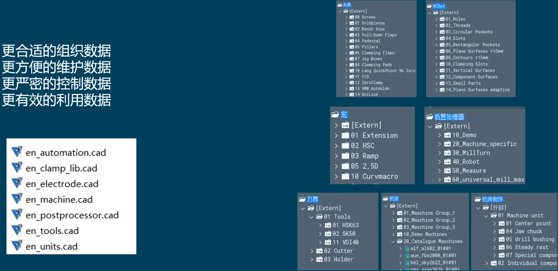Screen dimensions: 558x271
Task: Click the 01 Extension folder icon
Action: pyautogui.click(x=345, y=135)
